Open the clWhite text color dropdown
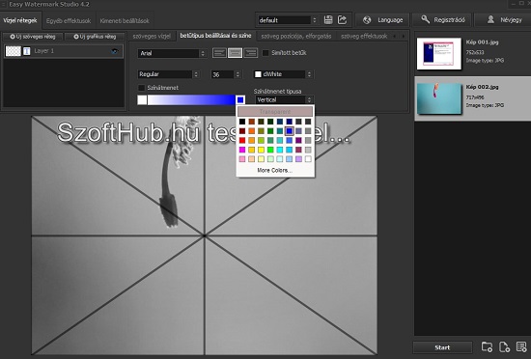The width and height of the screenshot is (531, 359). (283, 74)
